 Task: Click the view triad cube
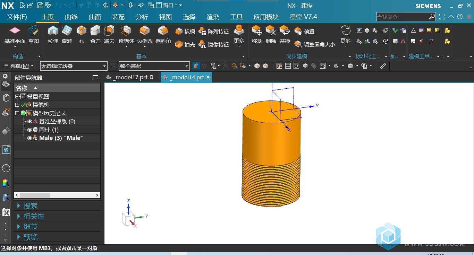[128, 219]
